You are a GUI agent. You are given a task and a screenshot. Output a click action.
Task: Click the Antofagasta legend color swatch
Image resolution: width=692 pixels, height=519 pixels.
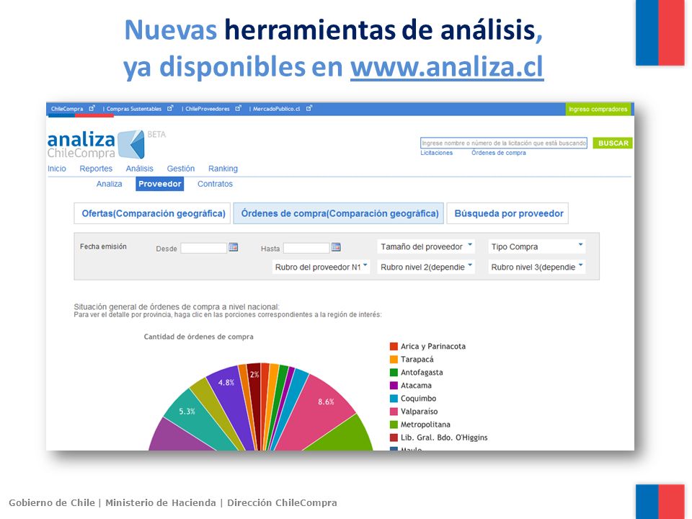394,373
